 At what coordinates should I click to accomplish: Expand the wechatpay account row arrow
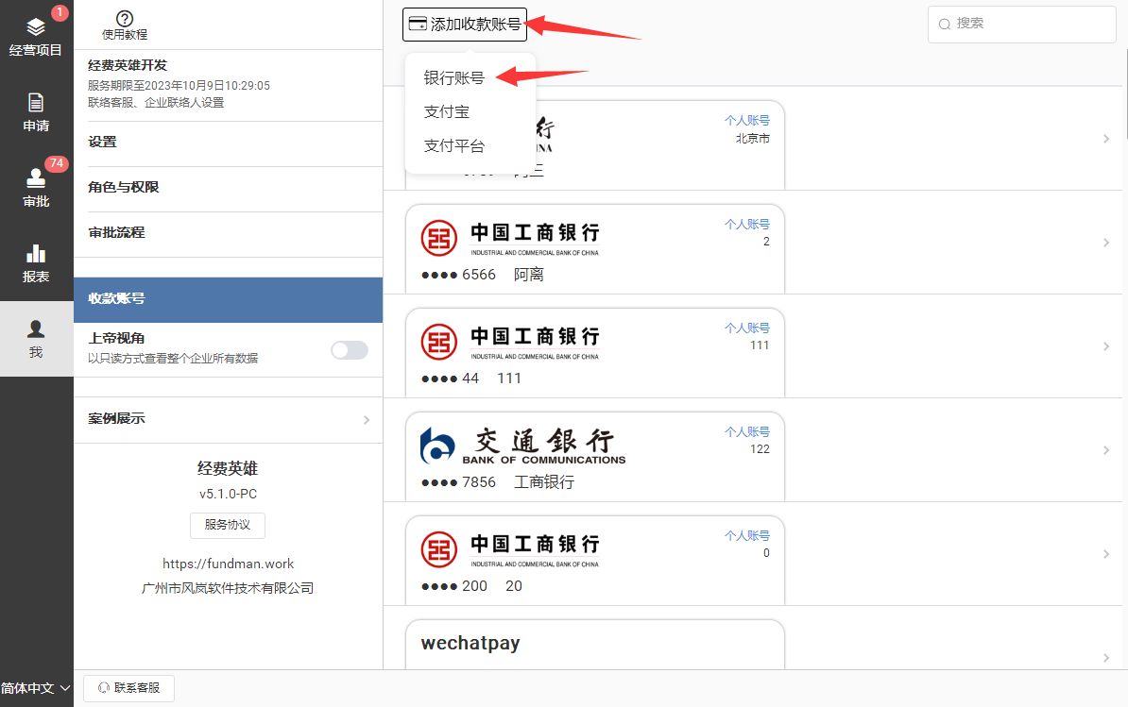pyautogui.click(x=1105, y=657)
